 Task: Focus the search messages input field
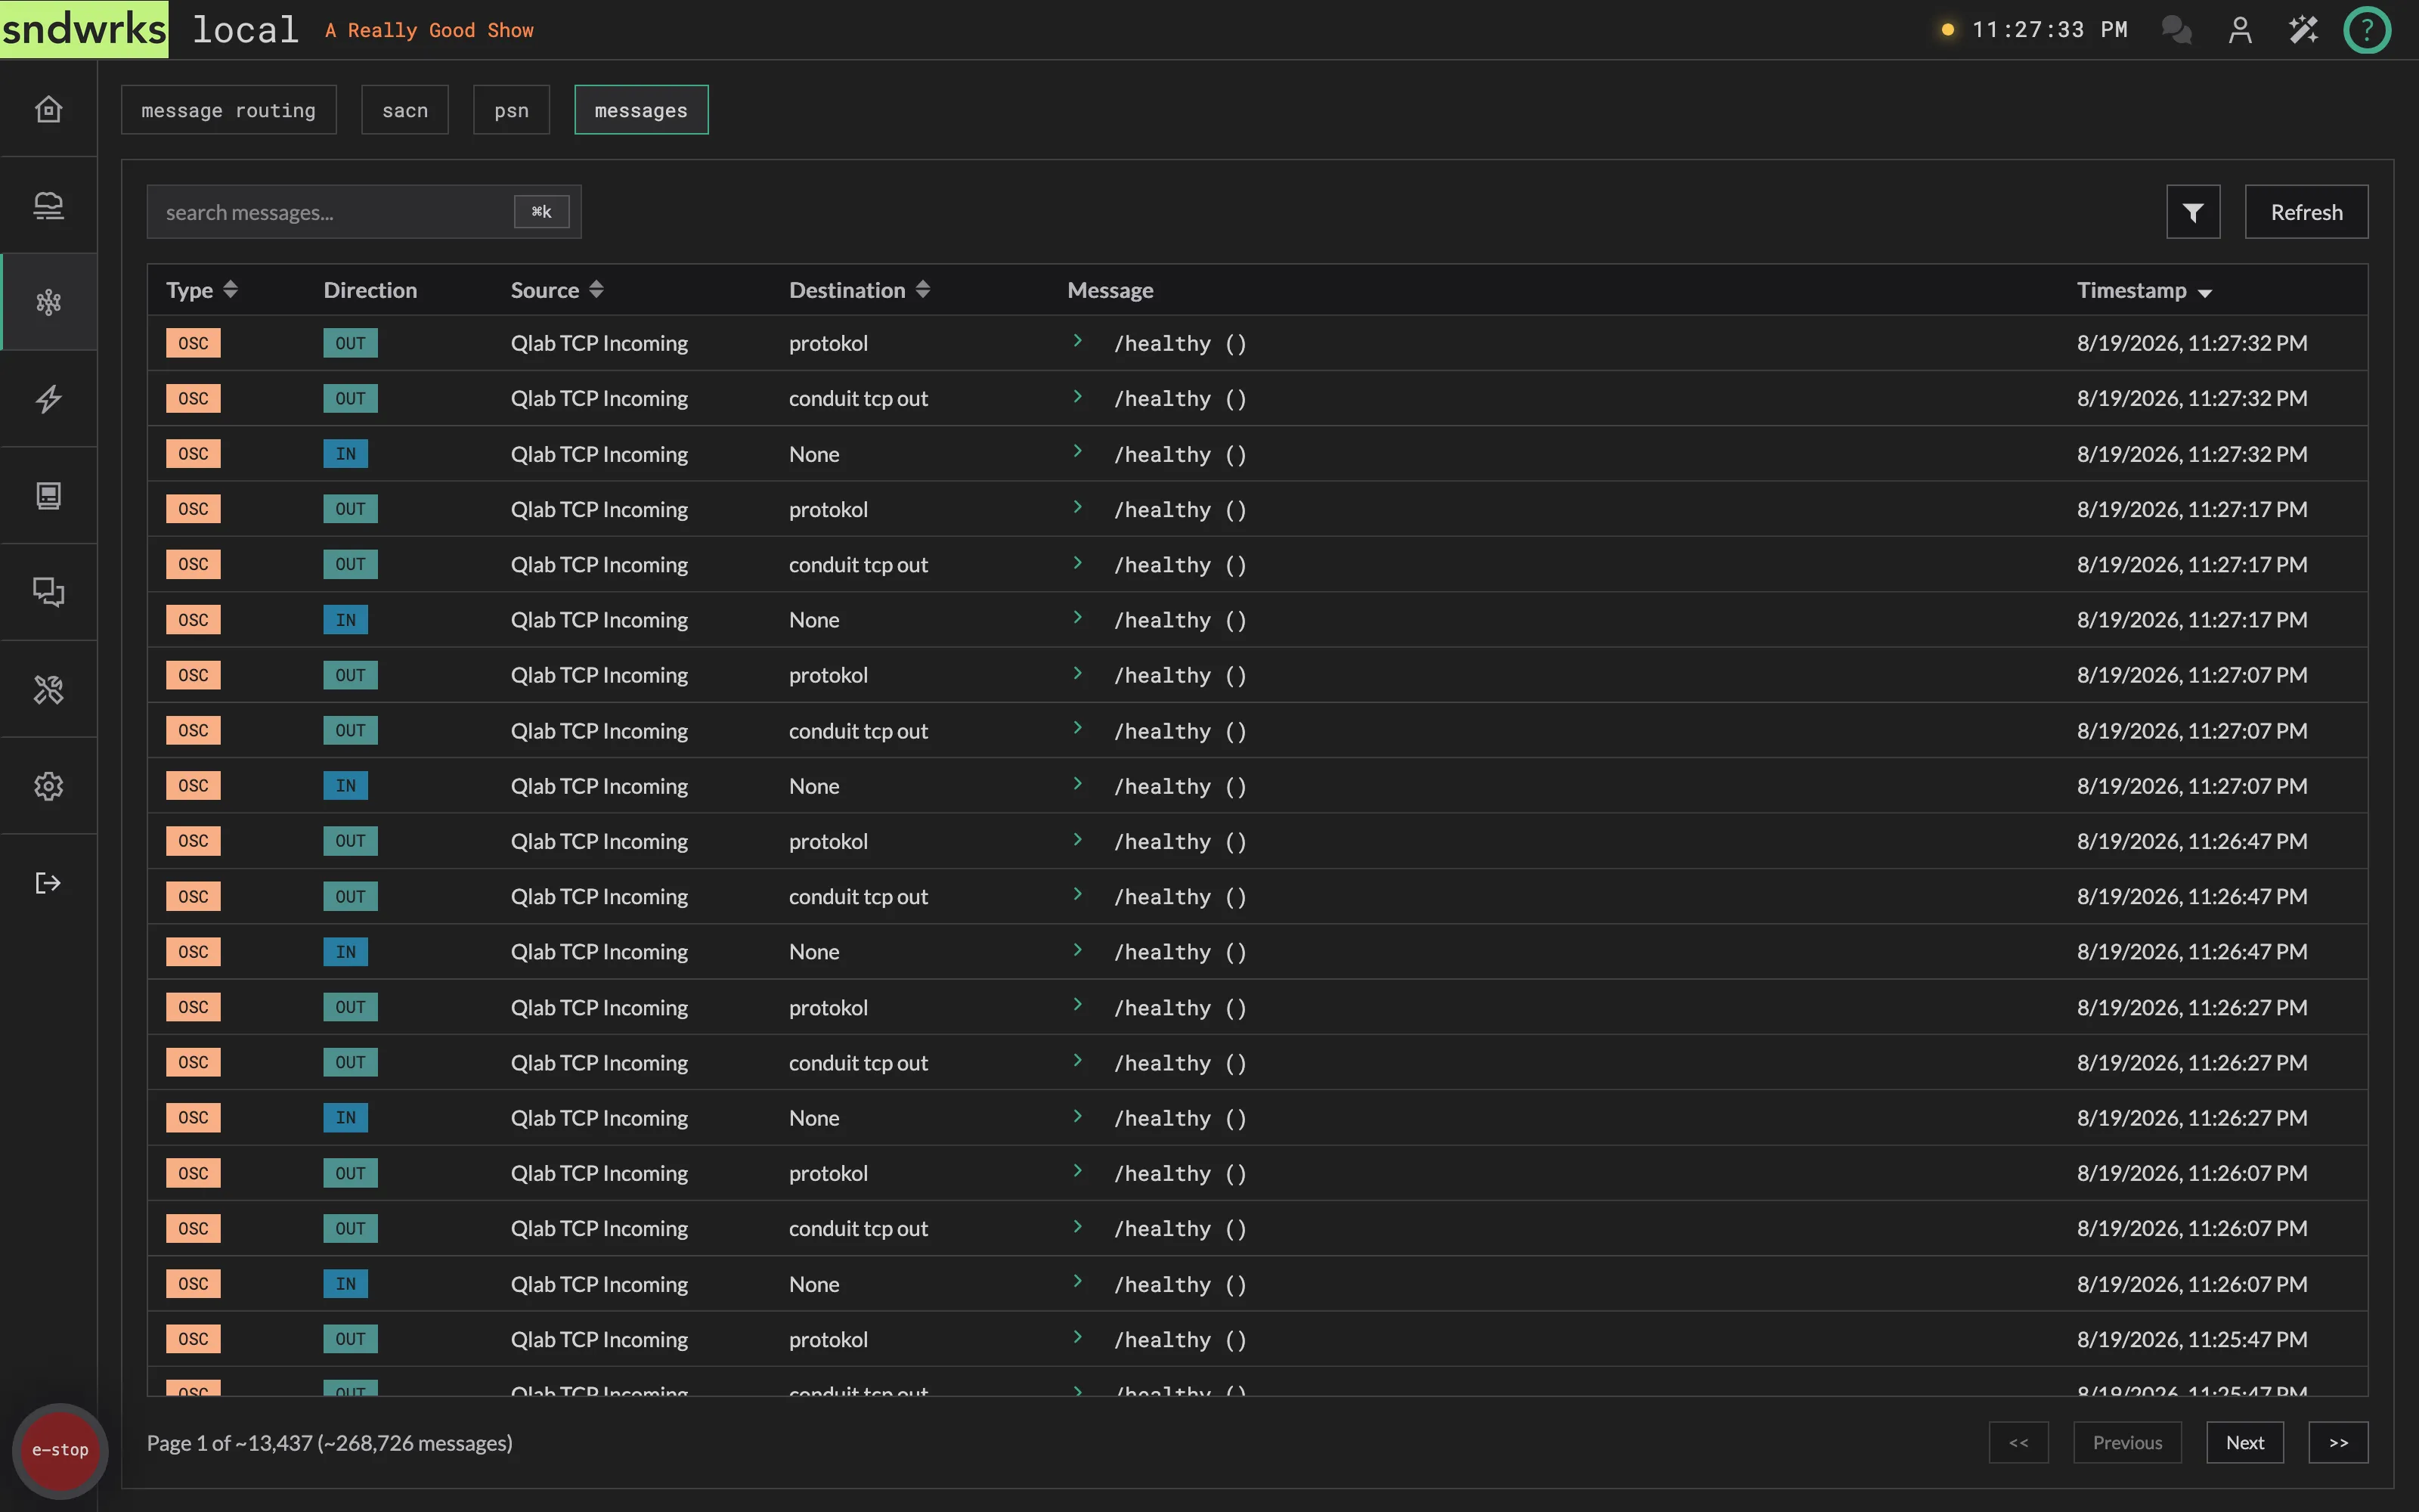coord(364,212)
